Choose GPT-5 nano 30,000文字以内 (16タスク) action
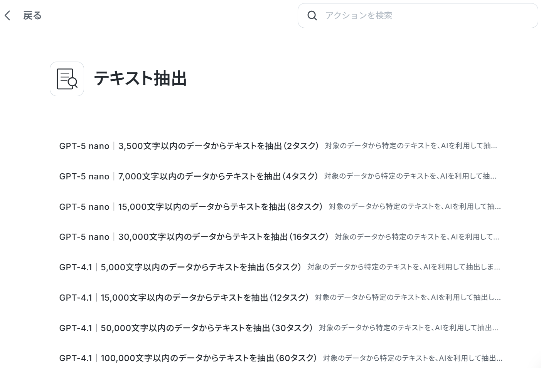 (194, 237)
